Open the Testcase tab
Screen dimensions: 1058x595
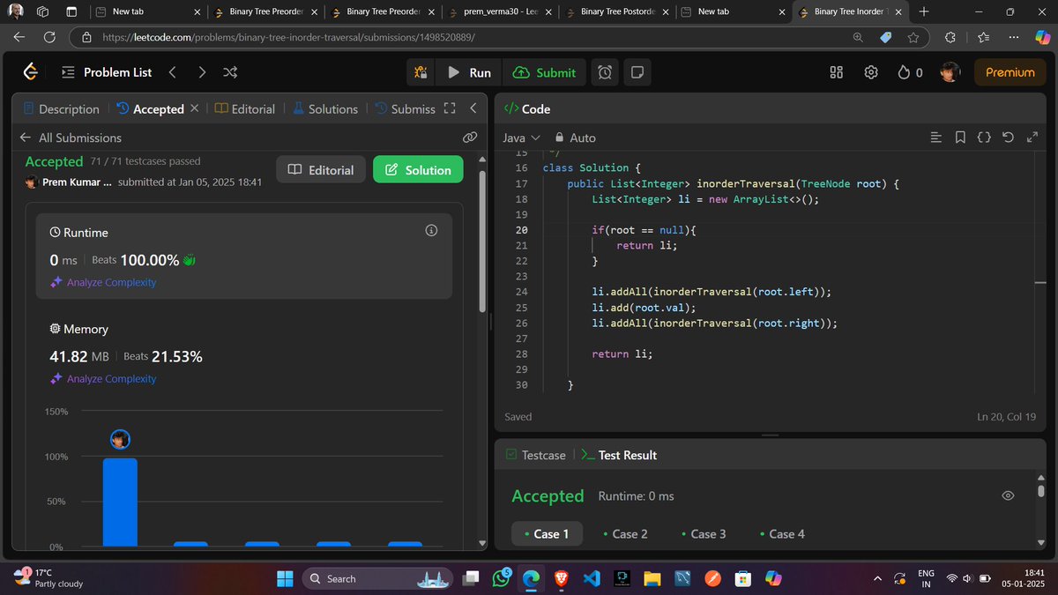[x=536, y=455]
